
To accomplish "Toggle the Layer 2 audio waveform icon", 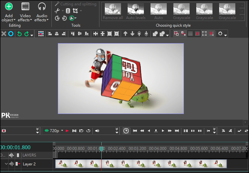I will (11, 164).
